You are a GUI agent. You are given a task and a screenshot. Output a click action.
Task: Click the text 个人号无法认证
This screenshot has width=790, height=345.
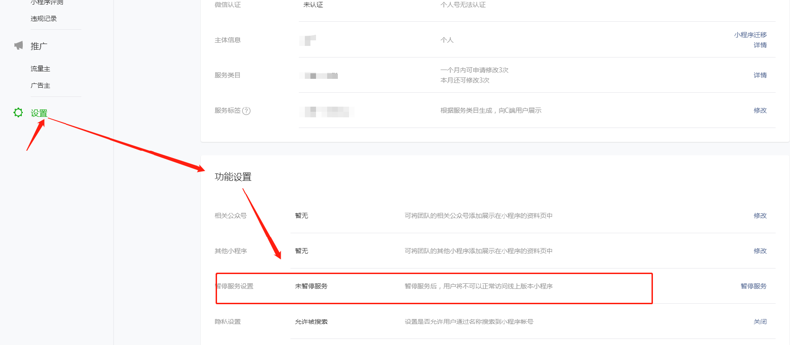463,5
